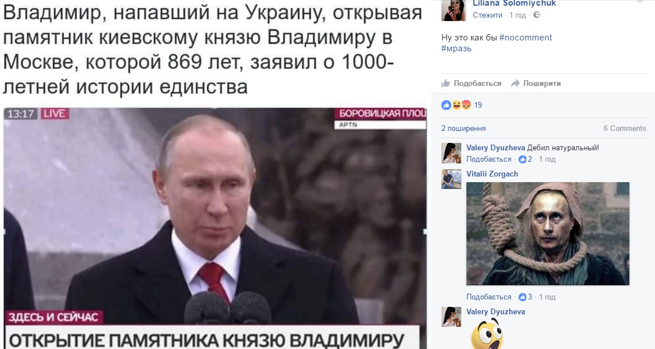Click the Подобається thumbs-up icon under post

tap(446, 83)
